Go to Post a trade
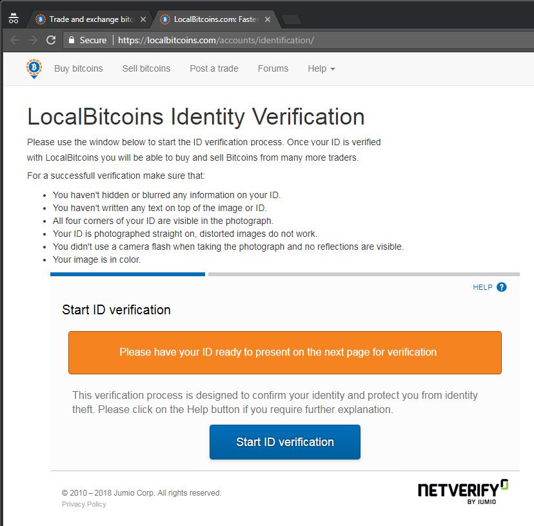Viewport: 534px width, 526px height. tap(214, 68)
